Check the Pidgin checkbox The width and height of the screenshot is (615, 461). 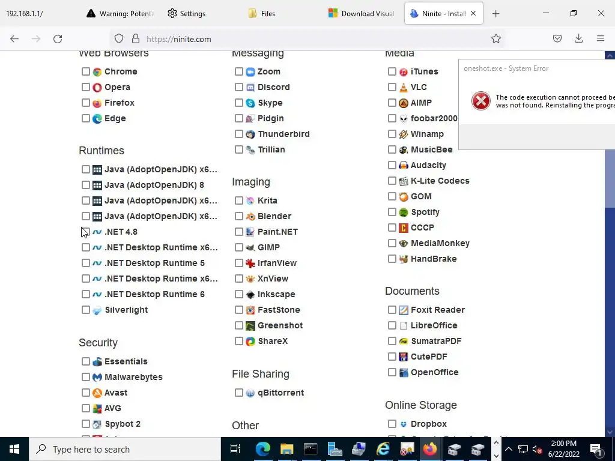[239, 118]
